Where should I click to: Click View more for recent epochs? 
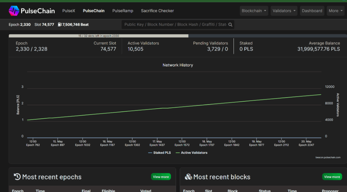161,177
